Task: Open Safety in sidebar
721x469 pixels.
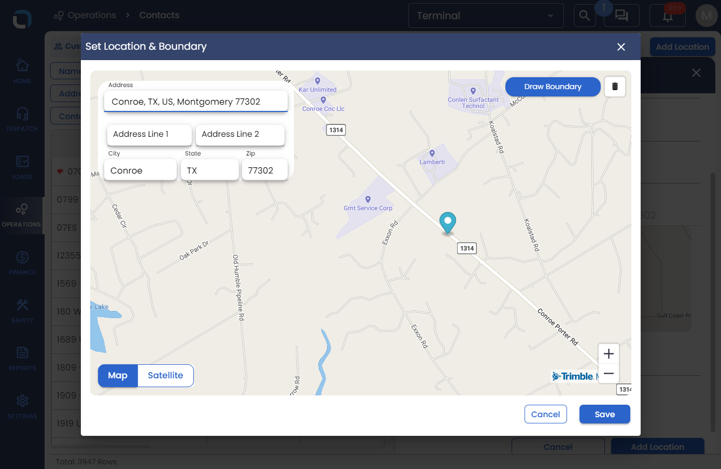Action: click(22, 311)
